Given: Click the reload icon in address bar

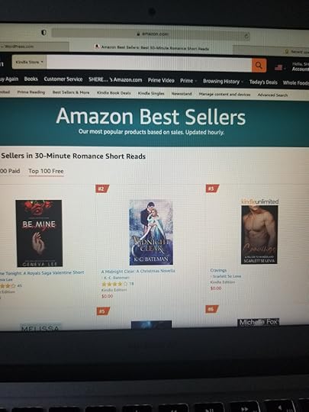Looking at the screenshot, I should [x=246, y=37].
